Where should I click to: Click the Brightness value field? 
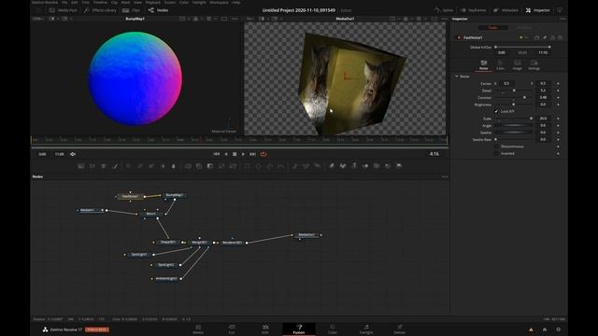543,105
